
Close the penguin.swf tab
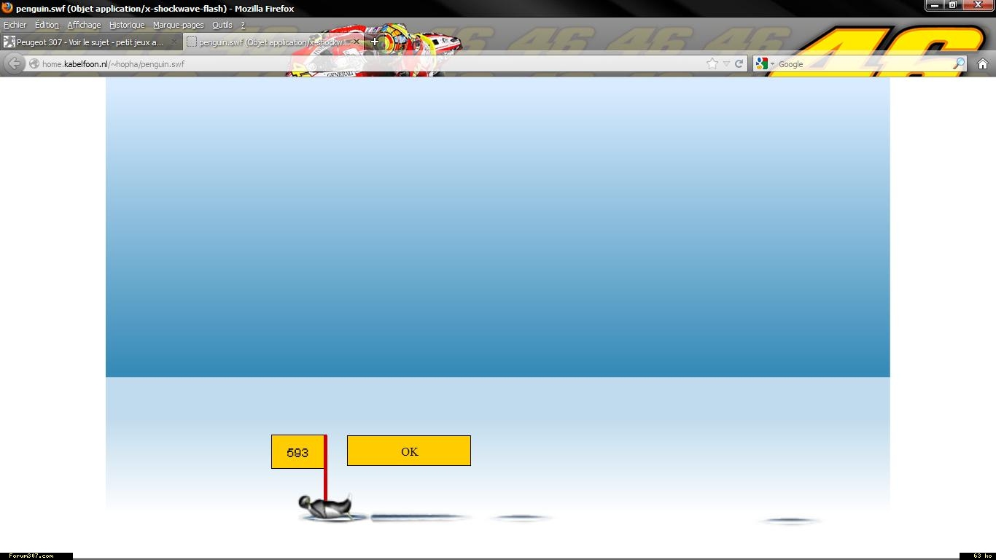[x=357, y=42]
